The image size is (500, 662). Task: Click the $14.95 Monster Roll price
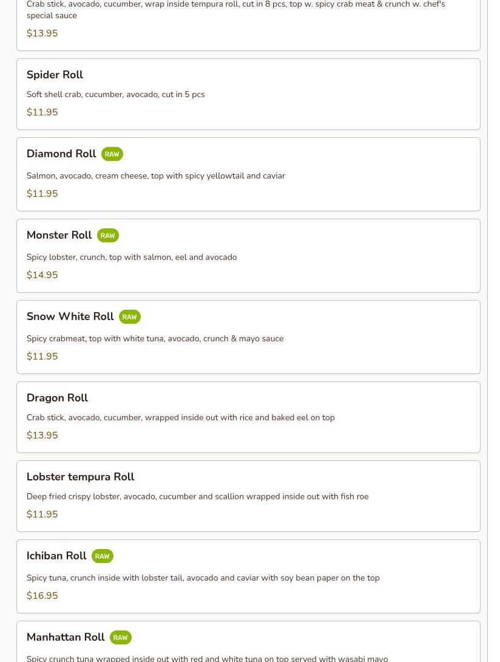click(x=42, y=275)
